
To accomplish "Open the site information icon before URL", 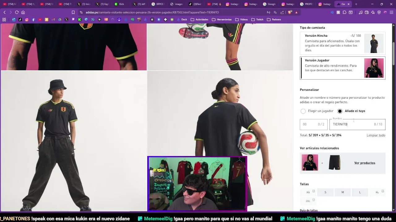I will 81,12.
